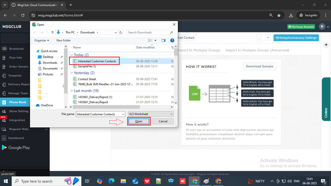This screenshot has height=186, width=331.
Task: Open Microsoft Edge from the taskbar
Action: 111,181
